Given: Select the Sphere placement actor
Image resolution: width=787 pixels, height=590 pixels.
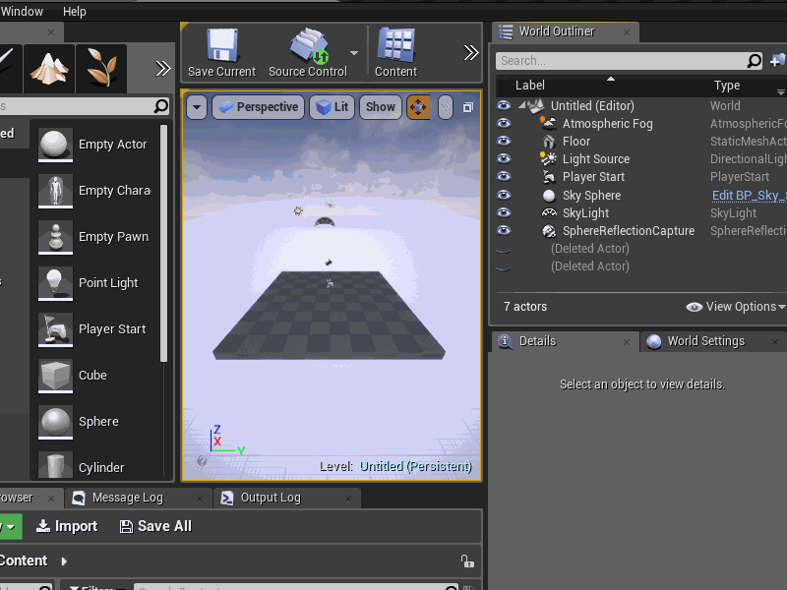Looking at the screenshot, I should (100, 421).
